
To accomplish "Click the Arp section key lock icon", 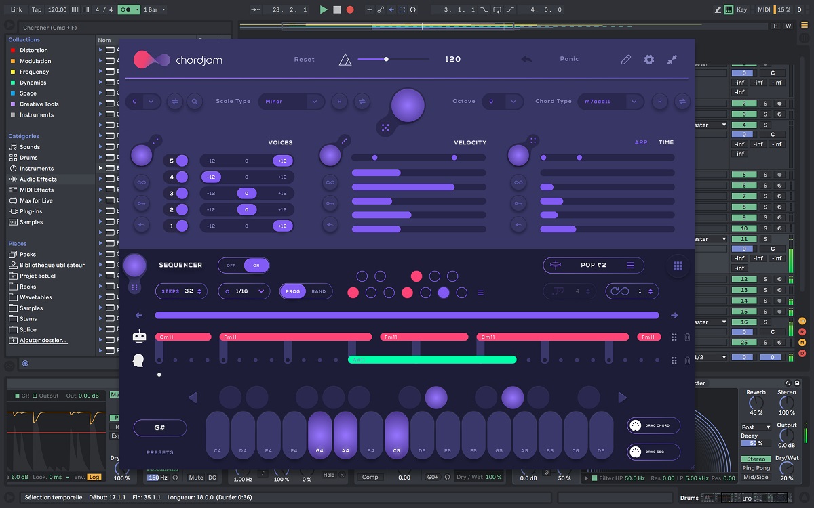I will [x=518, y=203].
